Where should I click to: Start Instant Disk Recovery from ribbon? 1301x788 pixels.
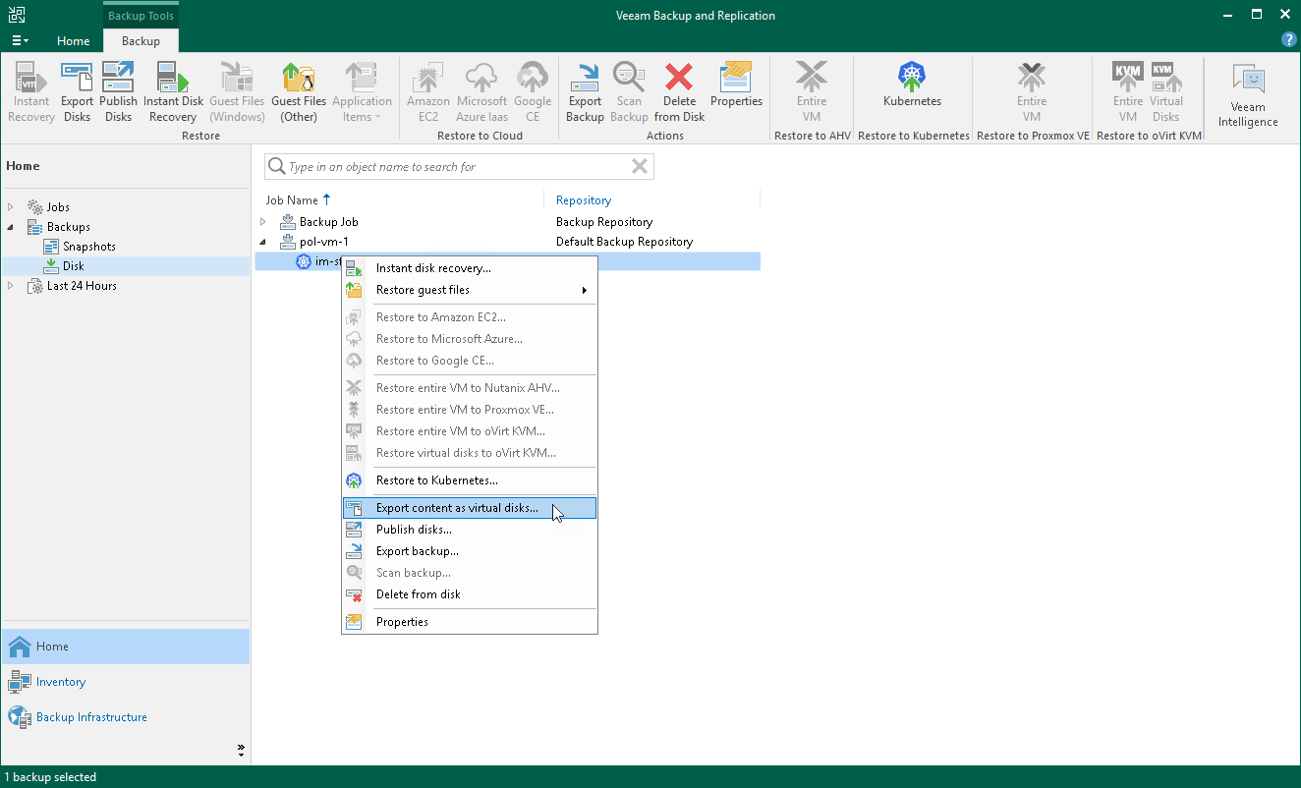[173, 92]
